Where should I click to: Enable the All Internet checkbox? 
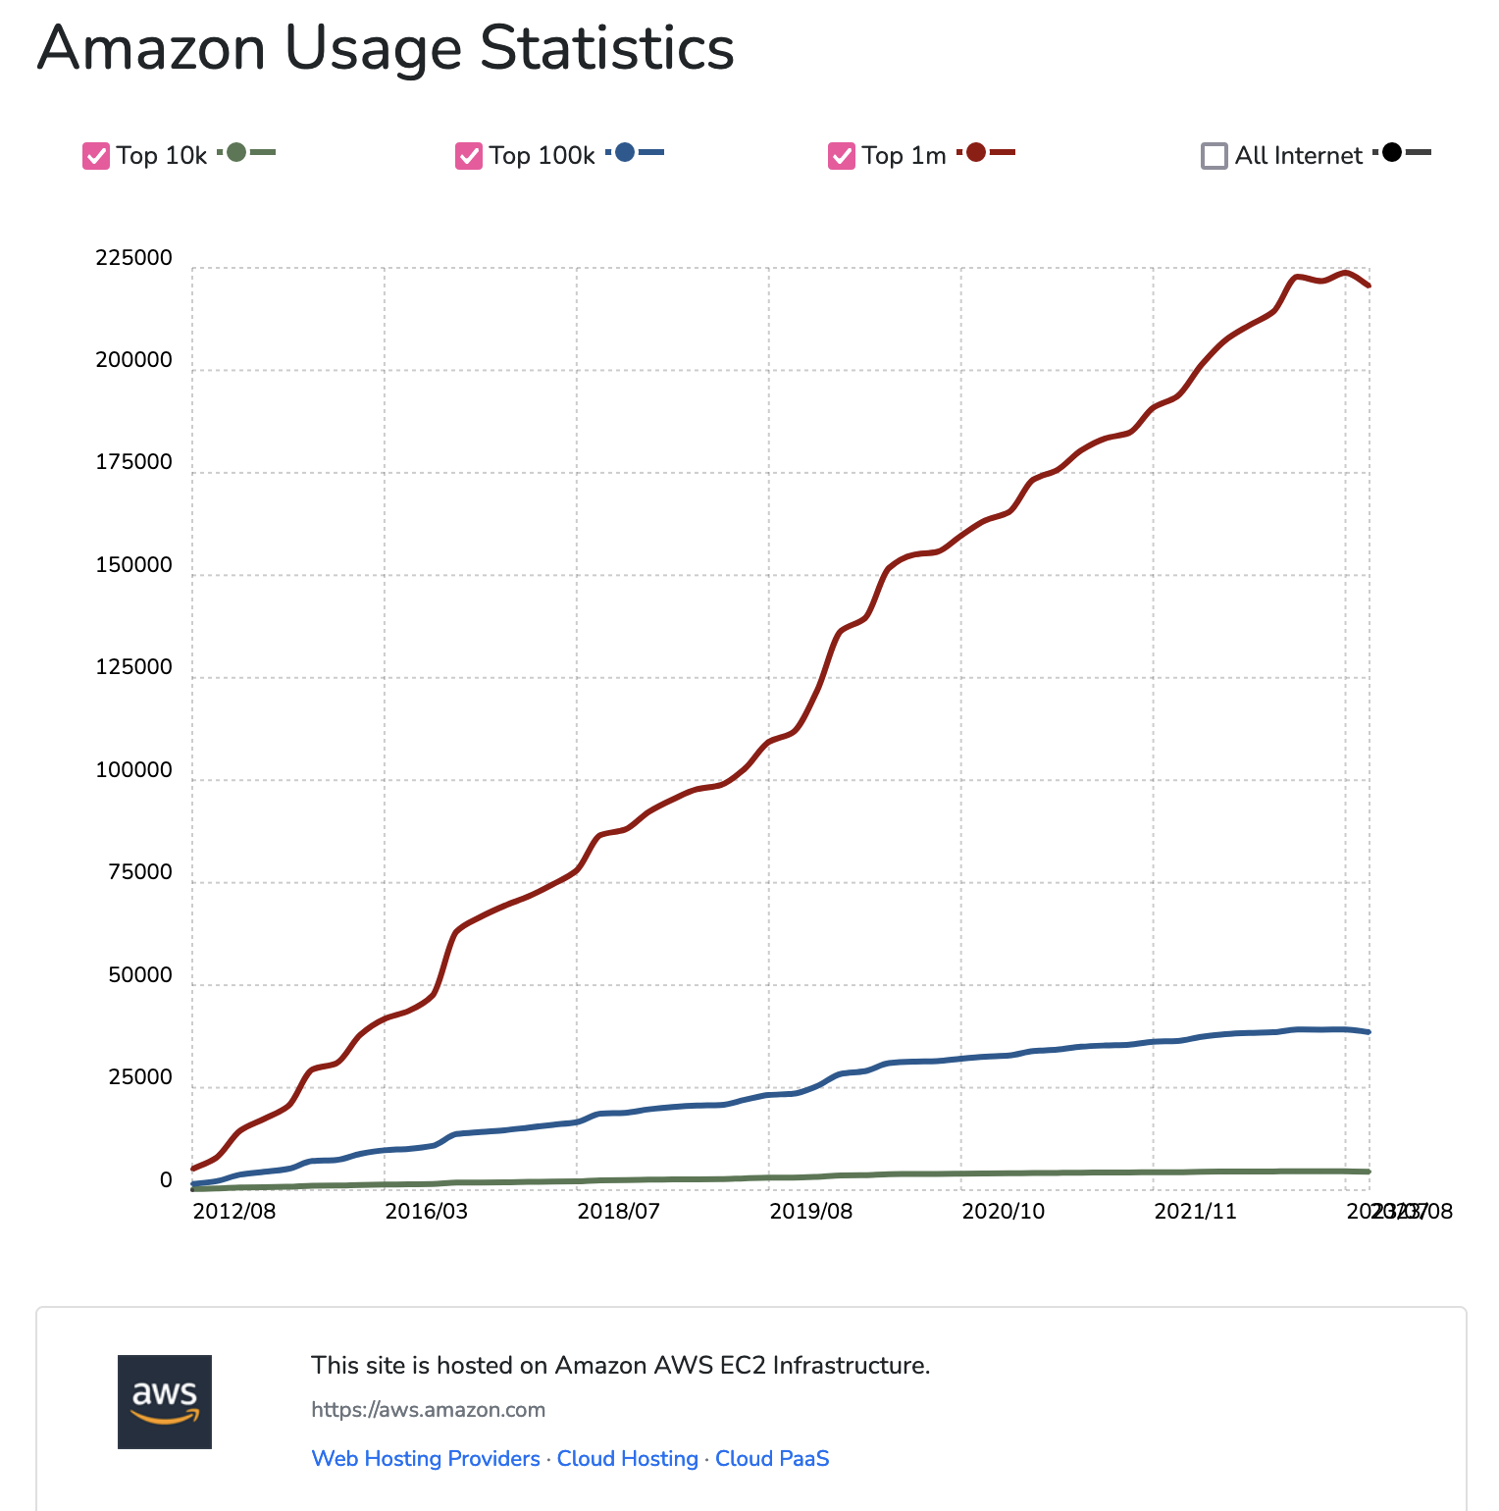pos(1215,155)
